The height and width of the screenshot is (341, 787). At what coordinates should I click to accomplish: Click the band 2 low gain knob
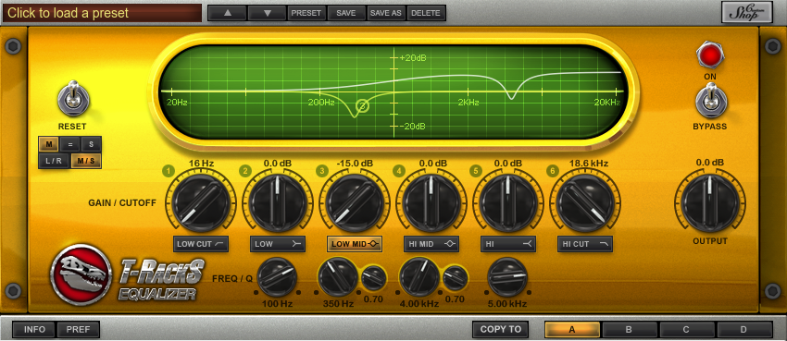278,202
